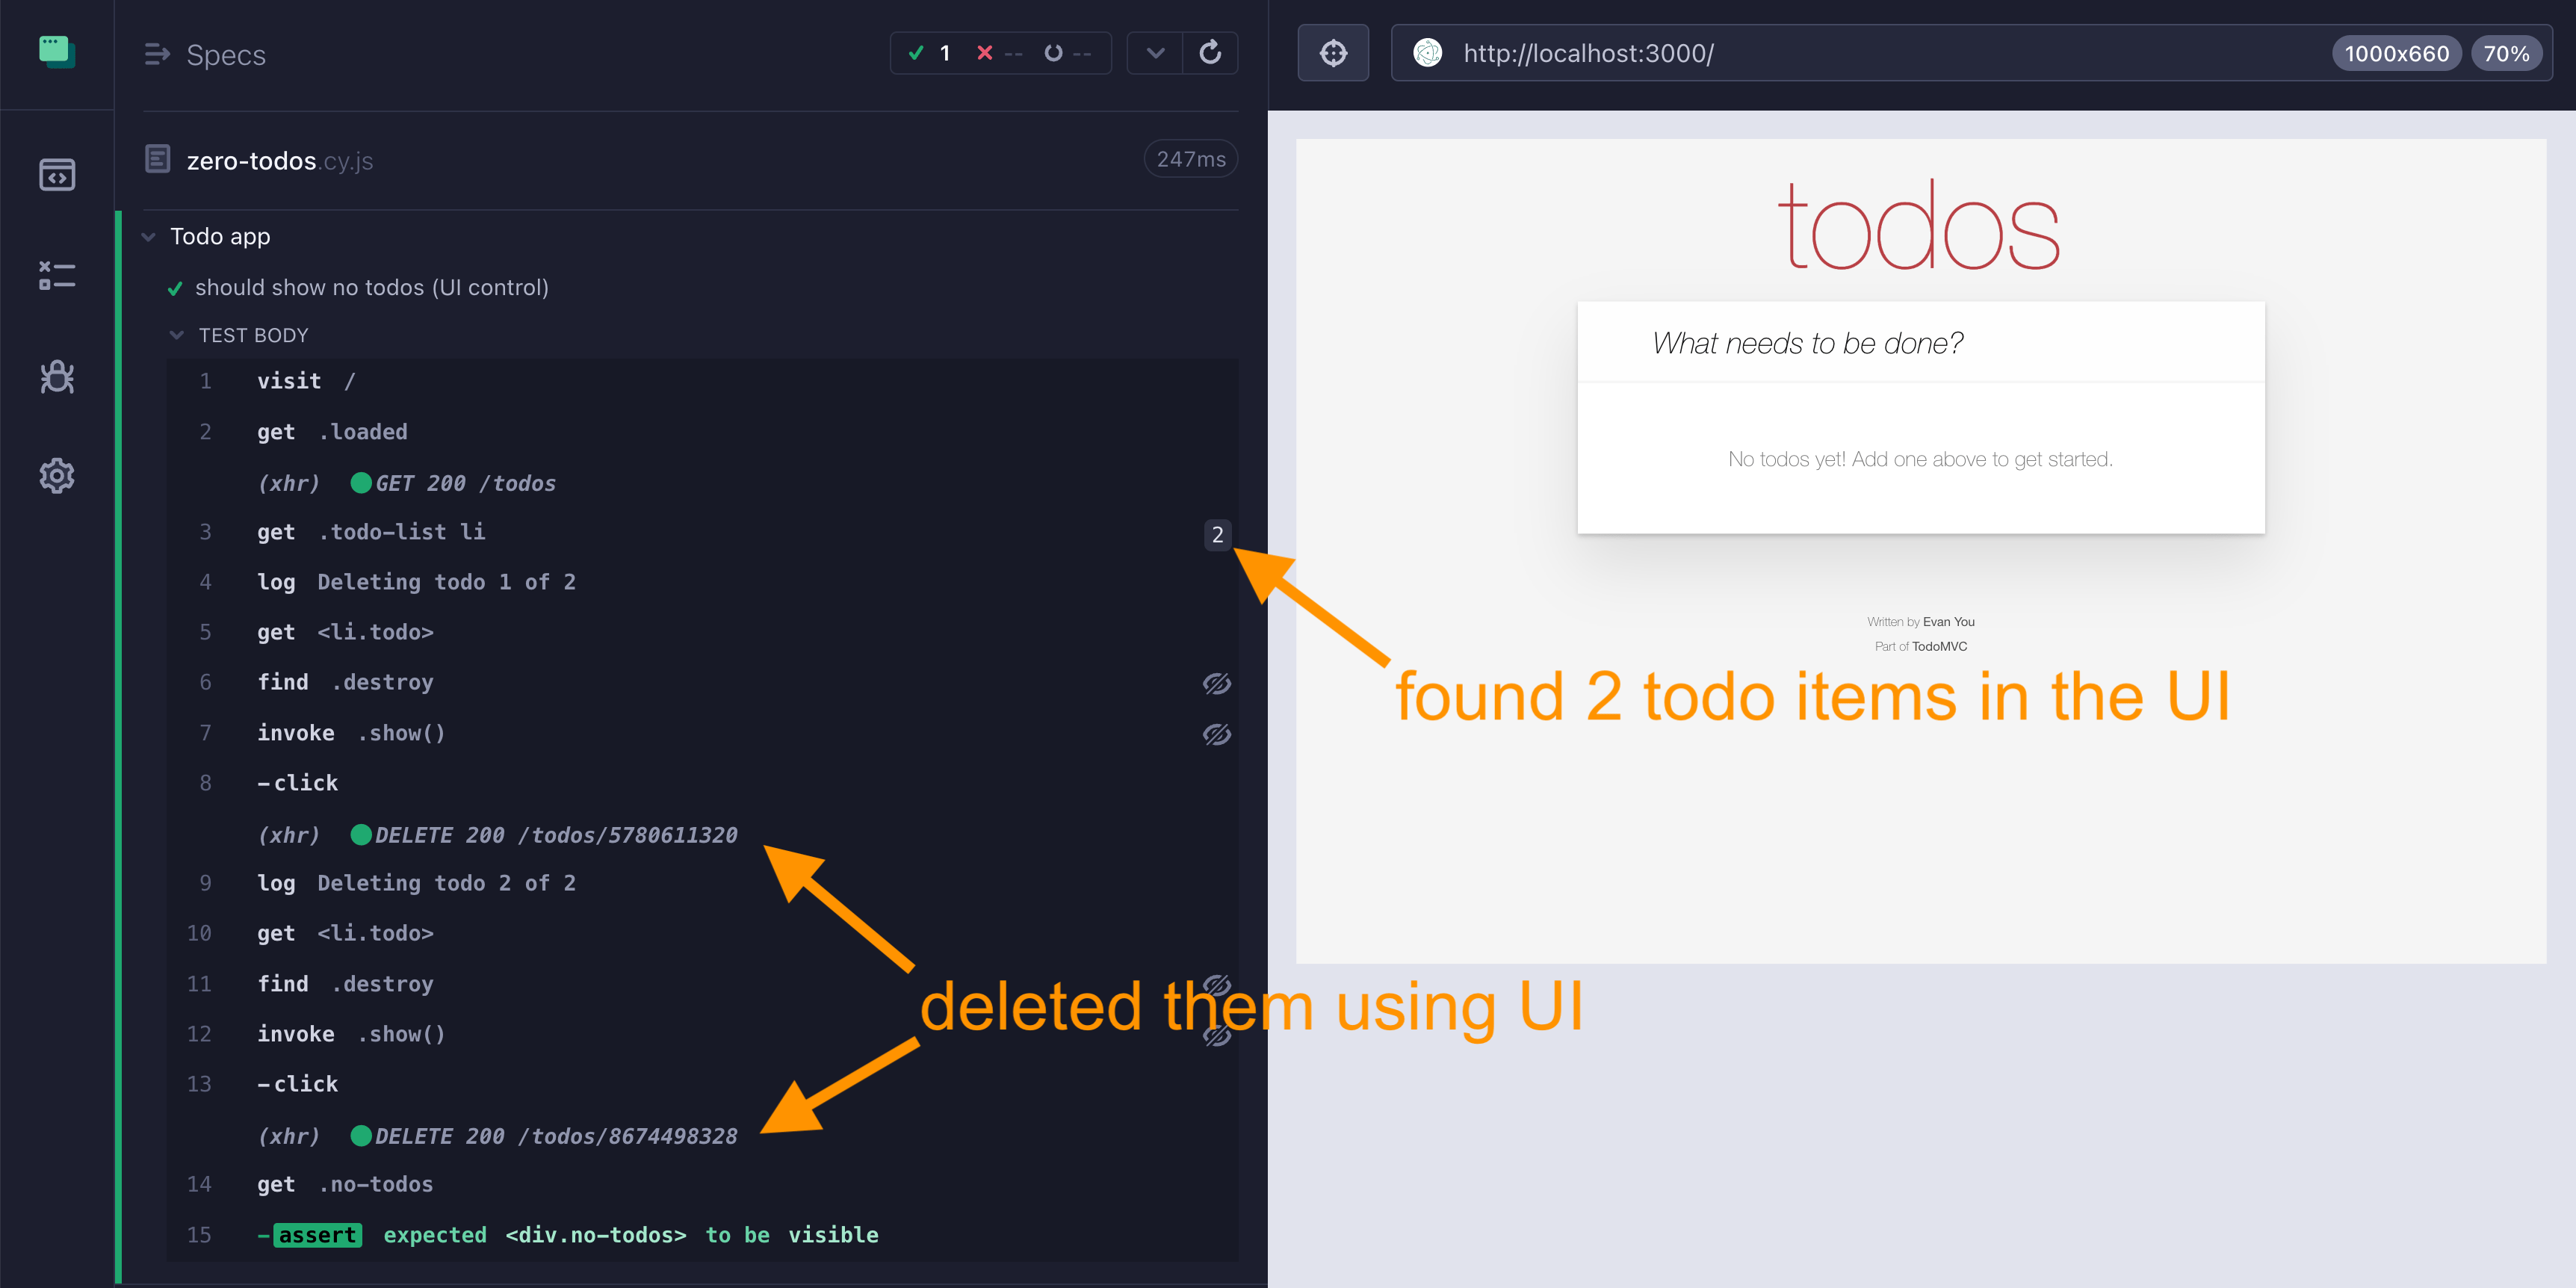Viewport: 2576px width, 1288px height.
Task: Select get <li.todo> on line 5
Action: pos(702,632)
